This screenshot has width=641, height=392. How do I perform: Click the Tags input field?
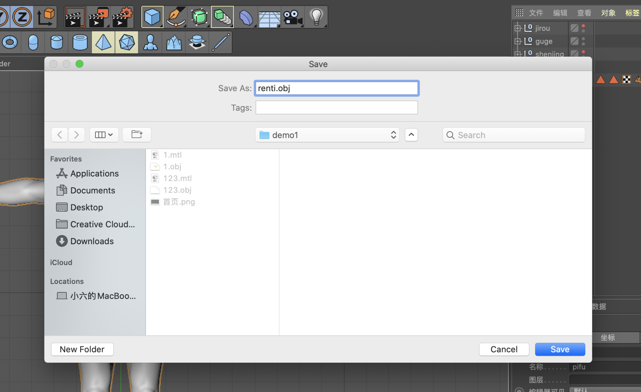337,108
